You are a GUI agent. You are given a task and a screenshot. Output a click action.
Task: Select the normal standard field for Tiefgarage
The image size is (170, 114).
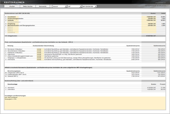(40, 58)
